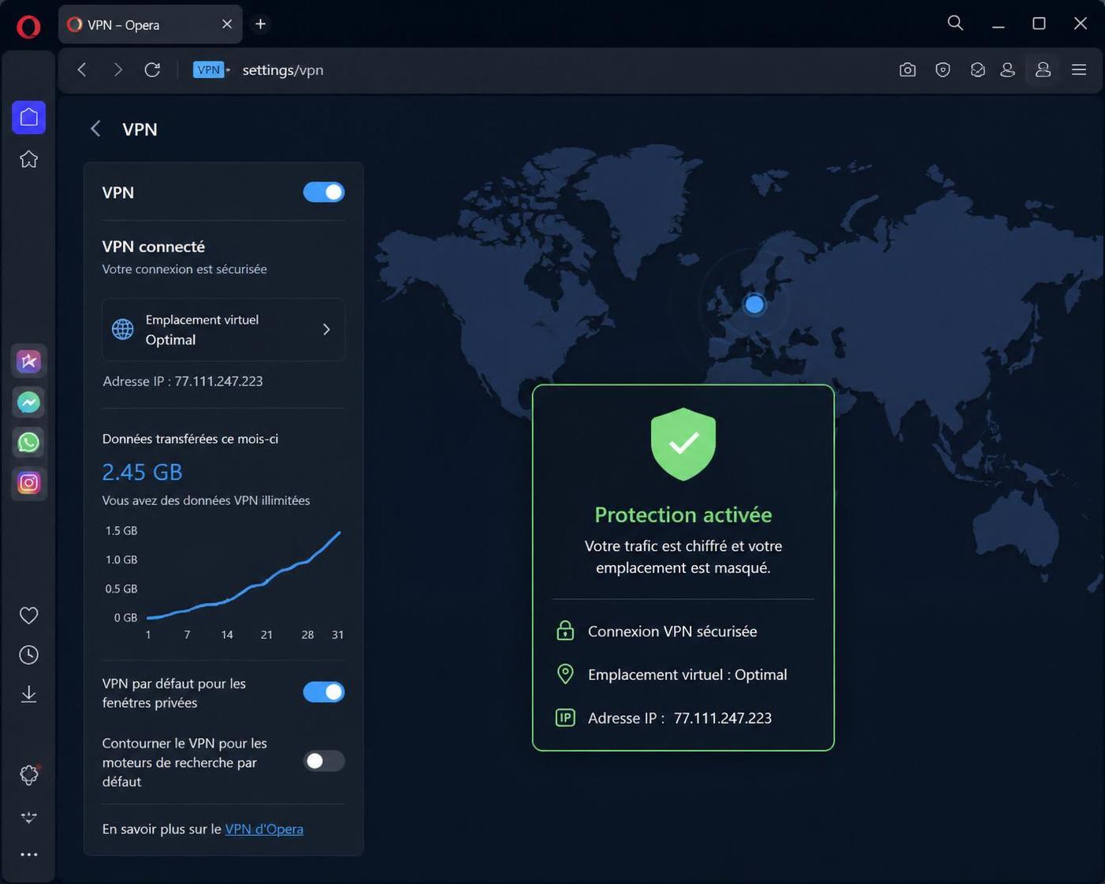Click the tab search magnifier icon

coord(955,23)
